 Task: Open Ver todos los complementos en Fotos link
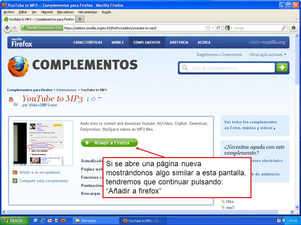click(251, 125)
